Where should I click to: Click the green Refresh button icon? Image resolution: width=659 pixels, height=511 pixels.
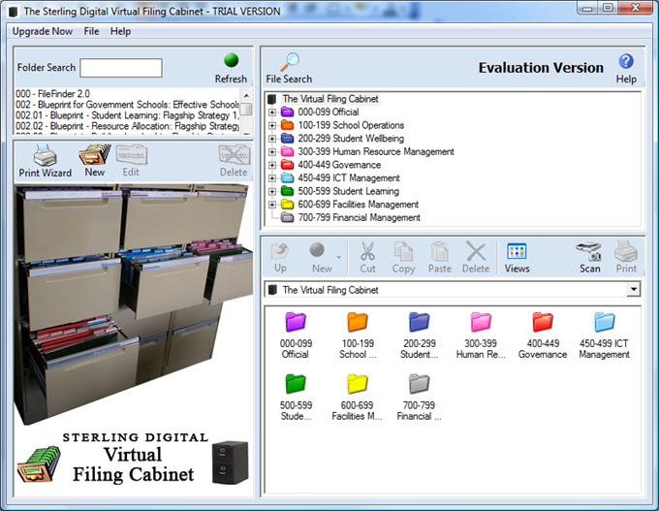(x=232, y=60)
